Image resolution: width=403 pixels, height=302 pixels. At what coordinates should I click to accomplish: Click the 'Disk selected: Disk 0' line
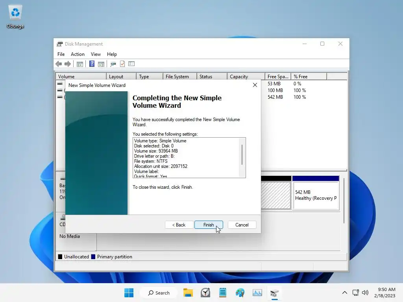(154, 146)
